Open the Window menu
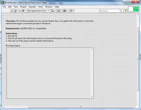This screenshot has height=110, width=141. (x=49, y=7)
